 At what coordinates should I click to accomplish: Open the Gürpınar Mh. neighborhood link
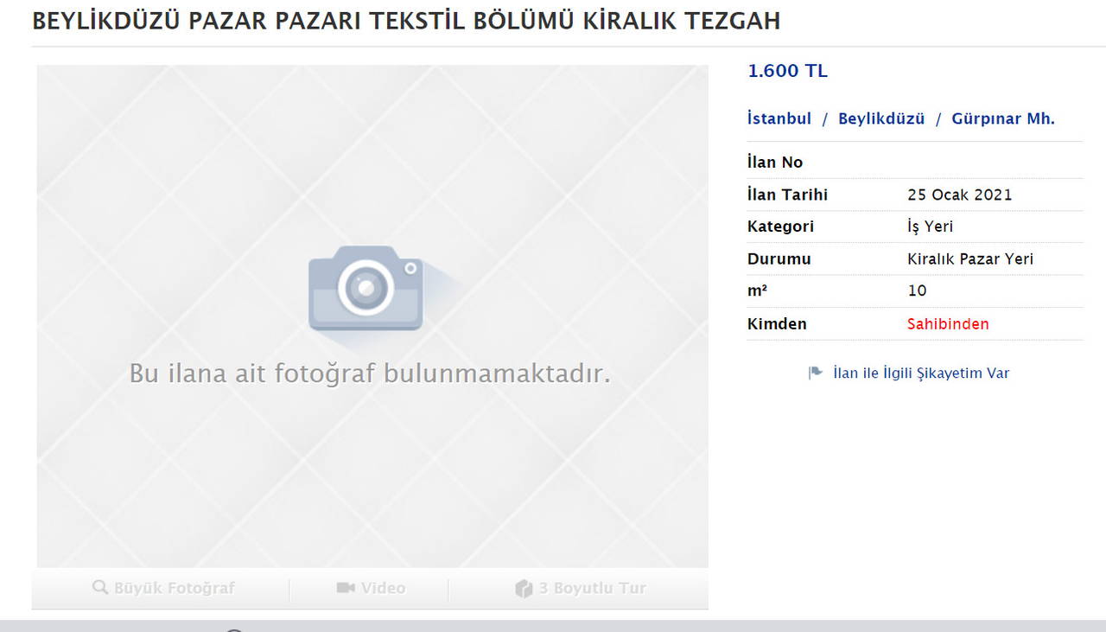pos(1002,119)
